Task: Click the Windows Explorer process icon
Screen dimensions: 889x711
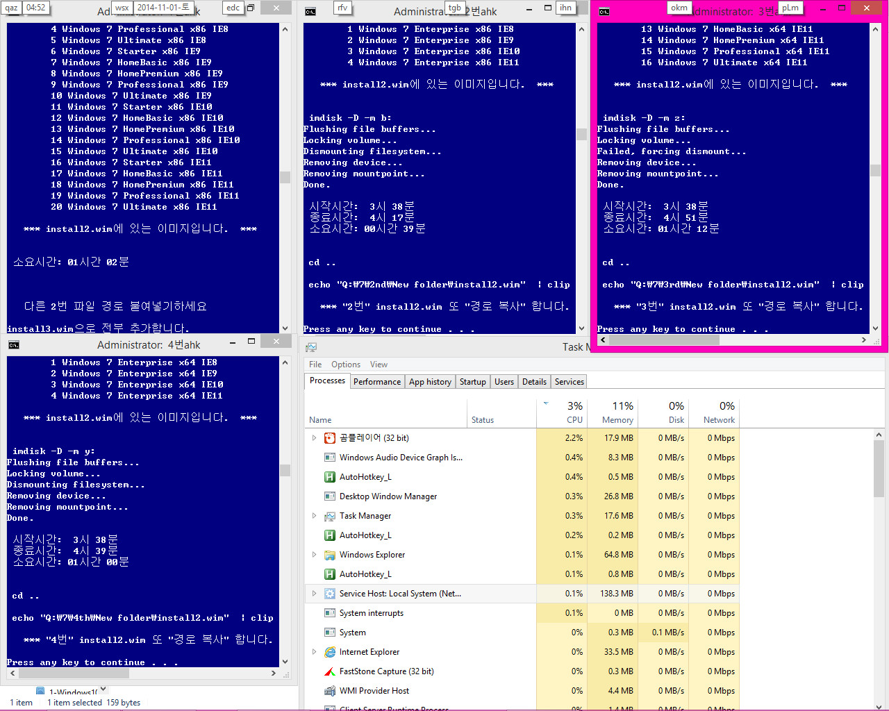Action: 331,555
